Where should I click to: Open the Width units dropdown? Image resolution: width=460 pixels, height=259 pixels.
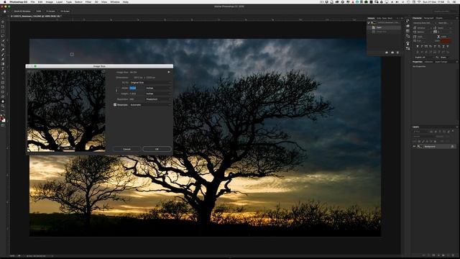click(x=158, y=88)
